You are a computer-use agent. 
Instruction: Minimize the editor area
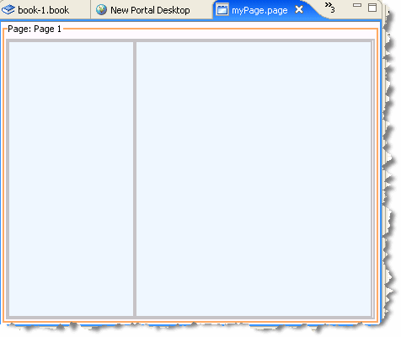[x=357, y=5]
